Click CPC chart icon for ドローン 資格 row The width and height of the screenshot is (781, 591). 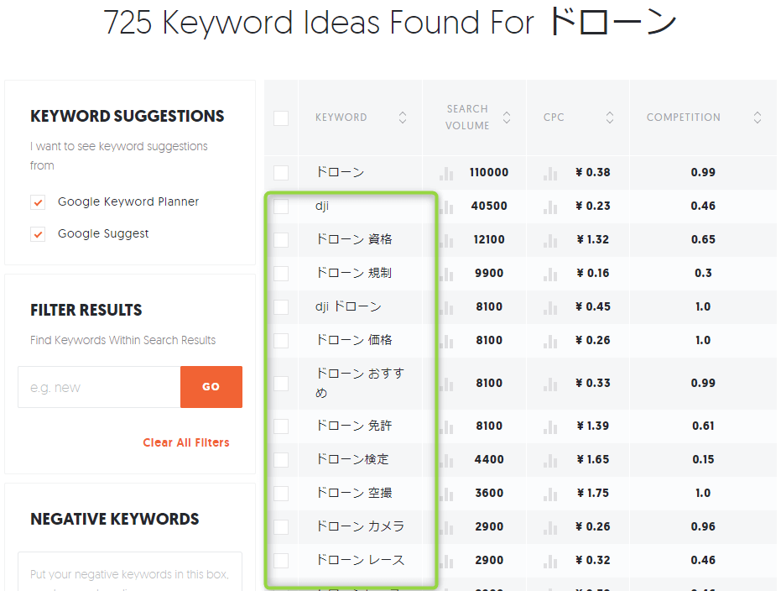[550, 240]
